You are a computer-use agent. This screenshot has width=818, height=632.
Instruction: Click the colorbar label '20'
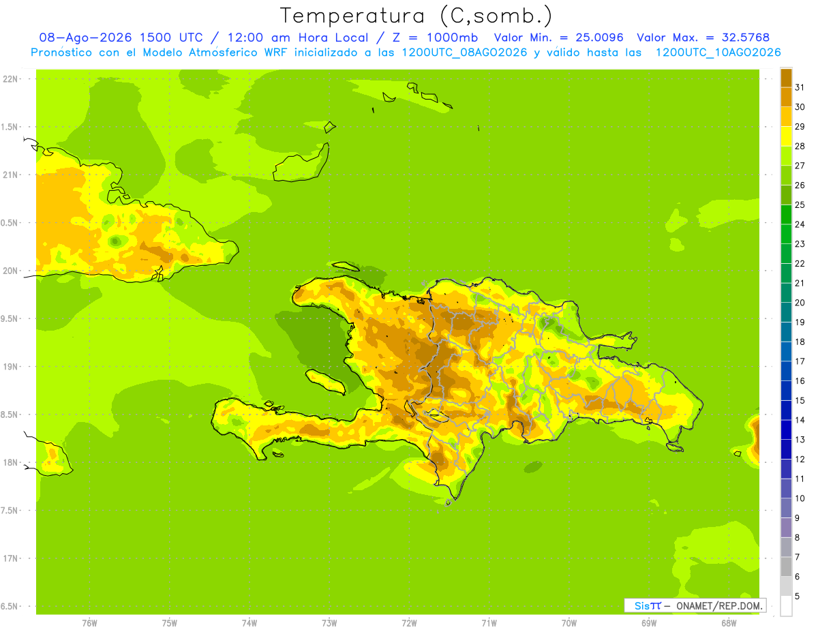point(800,303)
